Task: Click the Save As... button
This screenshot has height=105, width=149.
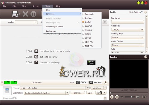Action: coord(97,88)
